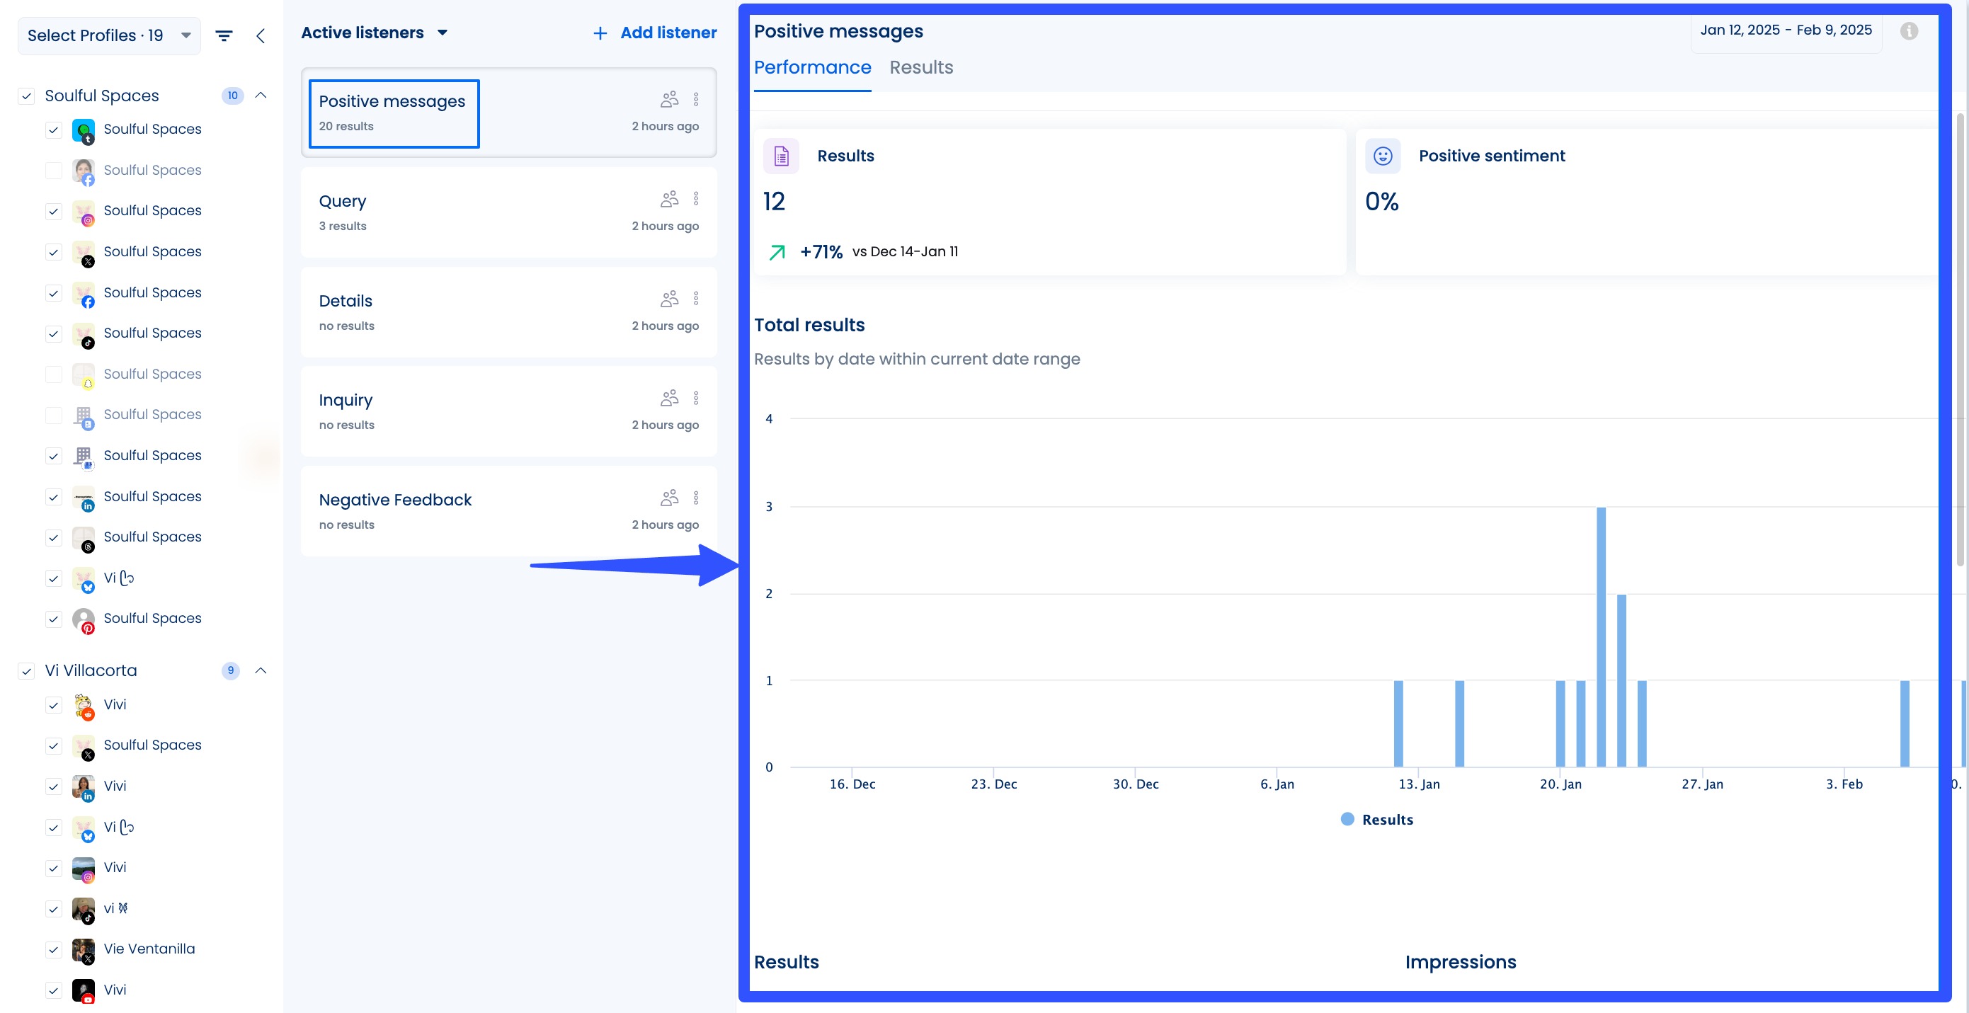This screenshot has width=1969, height=1013.
Task: Collapse the sidebar using the left chevron arrow
Action: coord(261,35)
